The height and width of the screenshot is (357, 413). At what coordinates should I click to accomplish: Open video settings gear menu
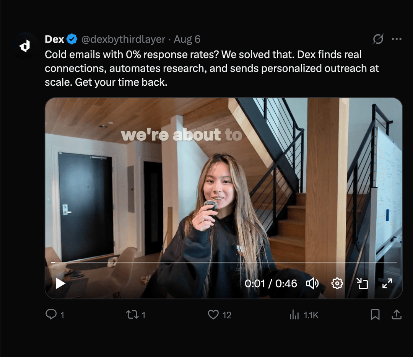click(337, 284)
